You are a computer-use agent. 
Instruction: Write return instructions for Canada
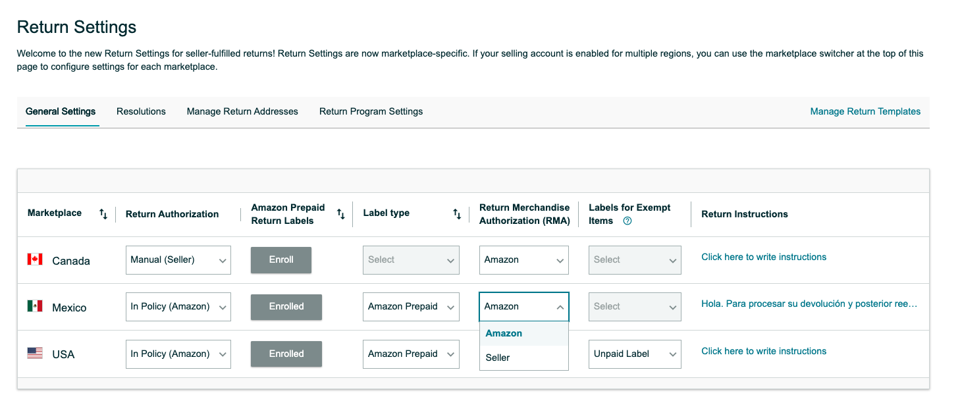click(x=764, y=257)
